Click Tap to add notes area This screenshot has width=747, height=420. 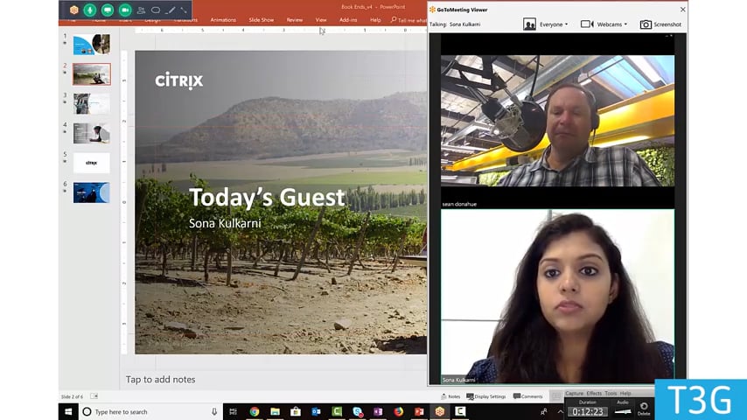pos(161,380)
